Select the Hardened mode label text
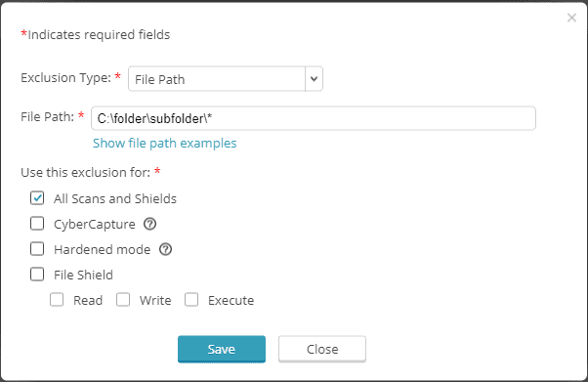588x382 pixels. (x=102, y=249)
